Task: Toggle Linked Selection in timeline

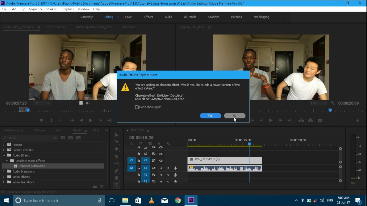Action: click(150, 144)
